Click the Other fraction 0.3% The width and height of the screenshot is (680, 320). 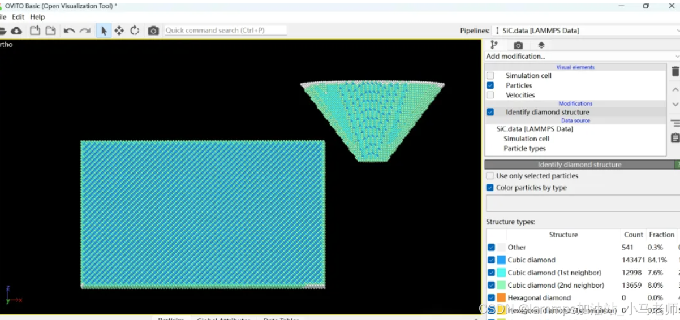click(655, 248)
